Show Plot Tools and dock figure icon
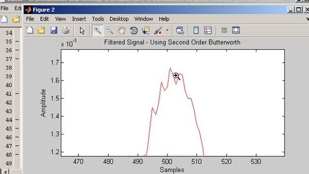The height and width of the screenshot is (174, 309). [x=236, y=30]
